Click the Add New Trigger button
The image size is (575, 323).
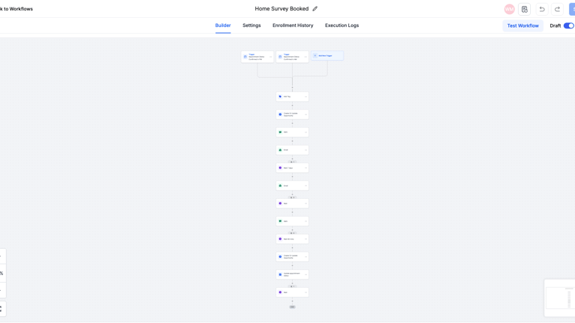point(327,55)
